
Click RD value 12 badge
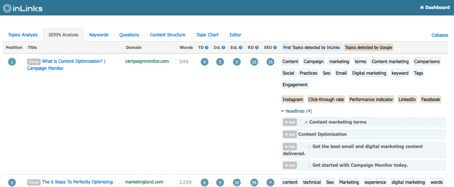pyautogui.click(x=254, y=62)
